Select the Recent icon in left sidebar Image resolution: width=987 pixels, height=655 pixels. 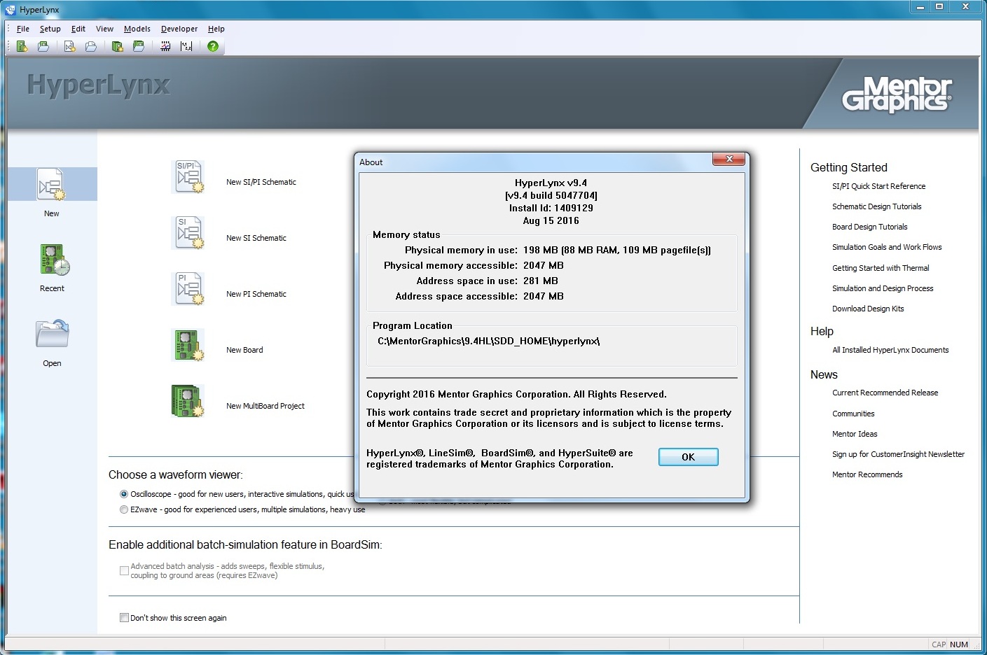[55, 259]
